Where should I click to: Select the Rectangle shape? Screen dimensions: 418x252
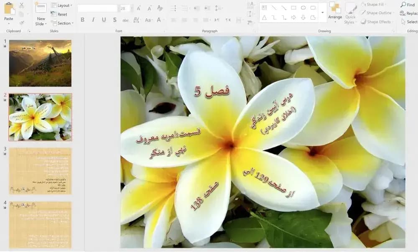[293, 8]
